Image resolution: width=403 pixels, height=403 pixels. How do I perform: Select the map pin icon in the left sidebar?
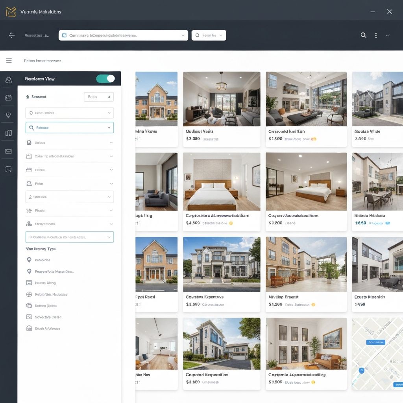(x=8, y=115)
